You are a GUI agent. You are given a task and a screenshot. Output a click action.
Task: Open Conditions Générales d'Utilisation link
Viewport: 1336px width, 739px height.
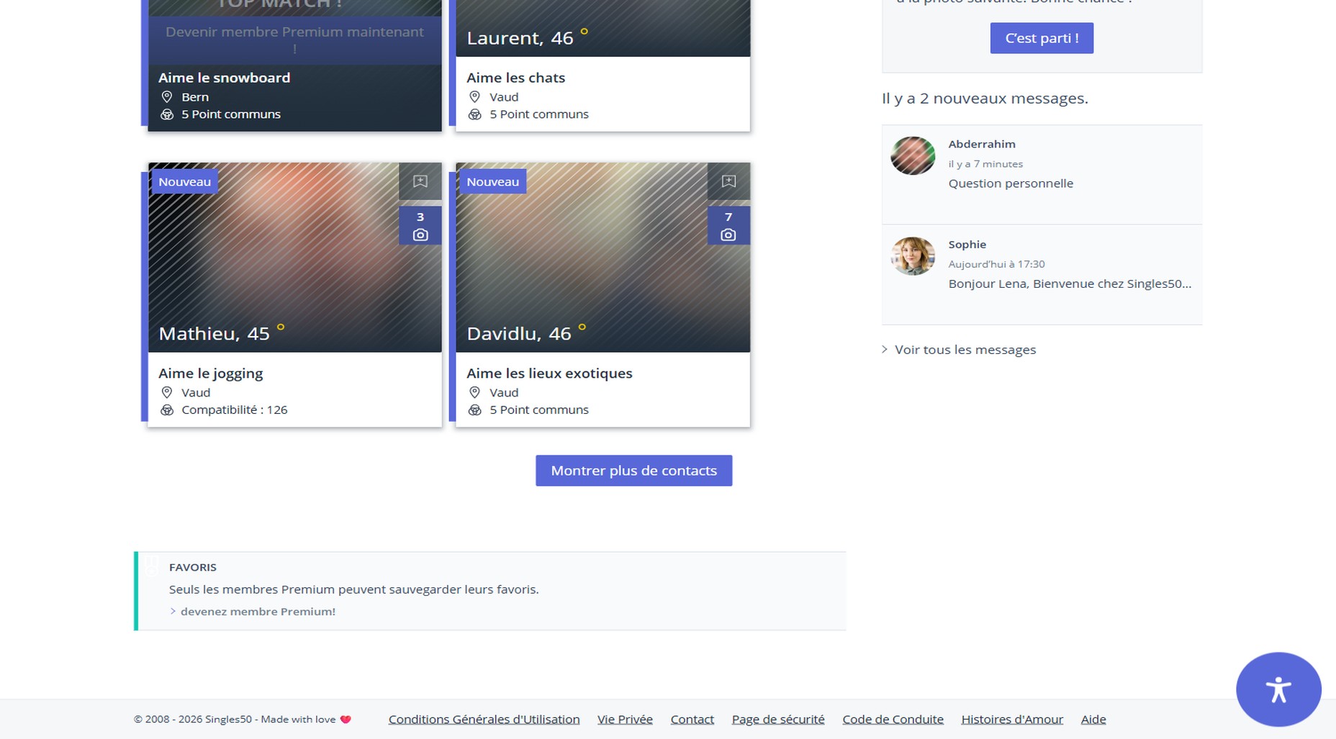tap(484, 720)
